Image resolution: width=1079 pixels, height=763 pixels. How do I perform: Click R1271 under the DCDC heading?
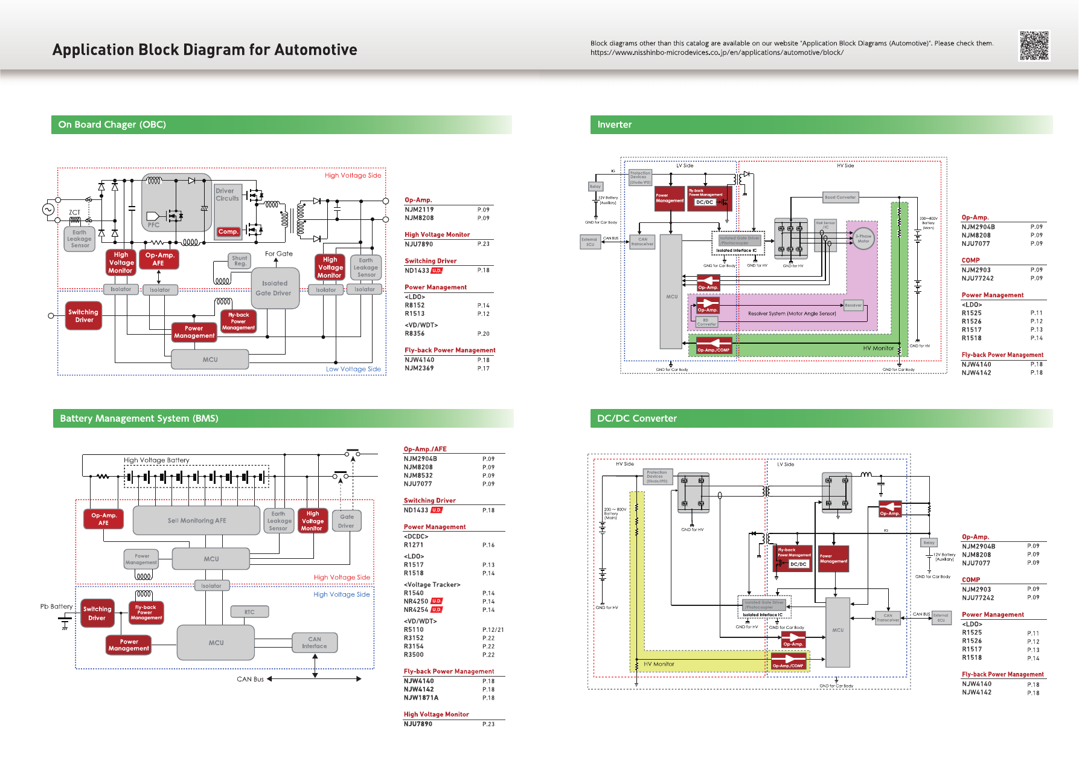[x=414, y=545]
